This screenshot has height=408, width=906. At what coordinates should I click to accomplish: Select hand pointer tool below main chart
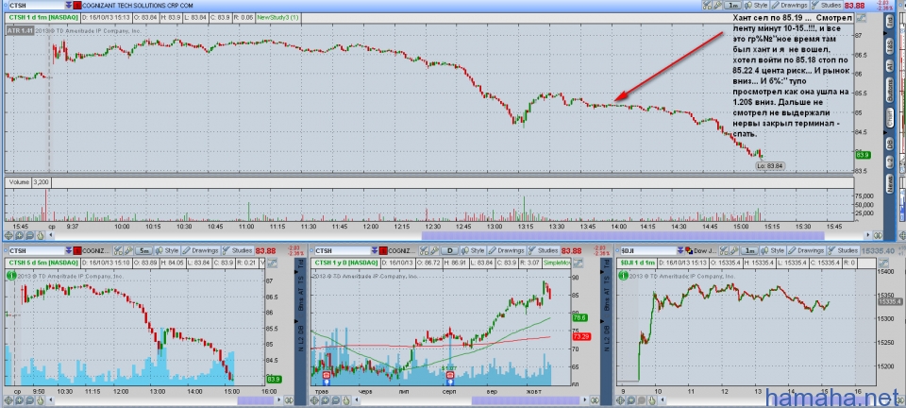pos(40,236)
